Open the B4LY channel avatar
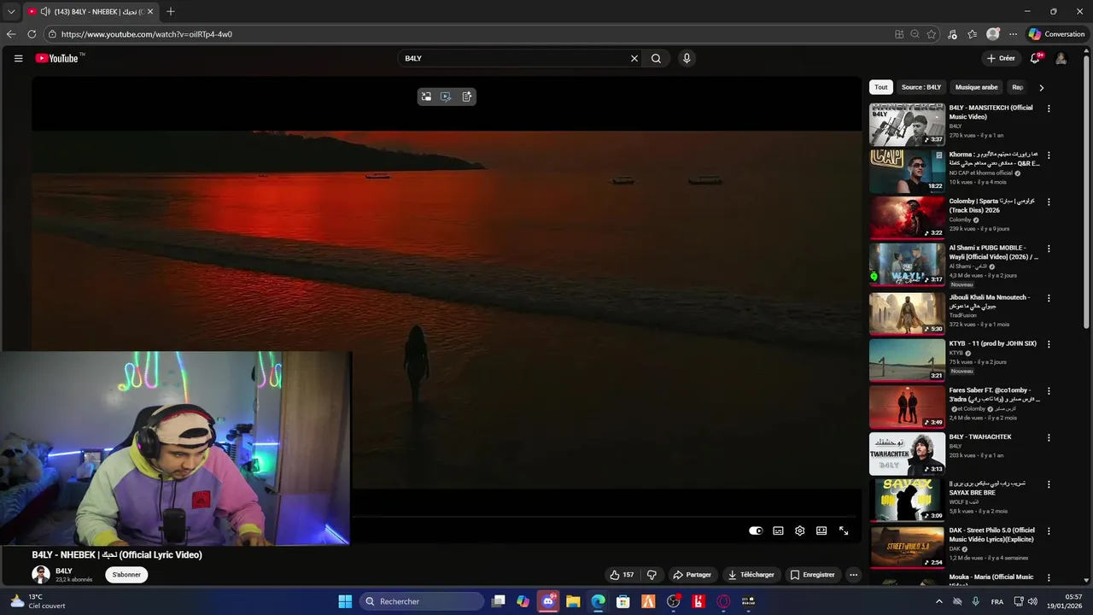This screenshot has height=615, width=1093. (x=41, y=575)
